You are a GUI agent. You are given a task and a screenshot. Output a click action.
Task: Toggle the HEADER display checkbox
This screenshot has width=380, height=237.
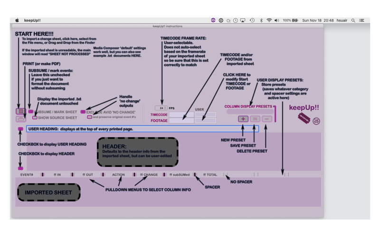20,168
